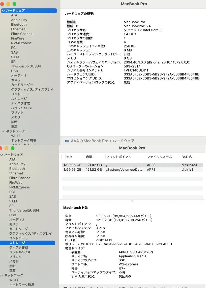Click the model identifier MacBookPro15,4
Image resolution: width=206 pixels, height=288 pixels.
pos(137,26)
